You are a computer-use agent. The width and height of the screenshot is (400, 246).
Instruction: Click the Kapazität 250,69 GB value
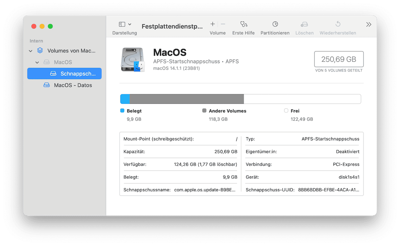coord(226,152)
